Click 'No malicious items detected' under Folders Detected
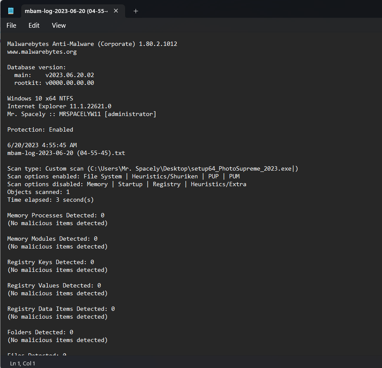This screenshot has width=382, height=368. (58, 340)
